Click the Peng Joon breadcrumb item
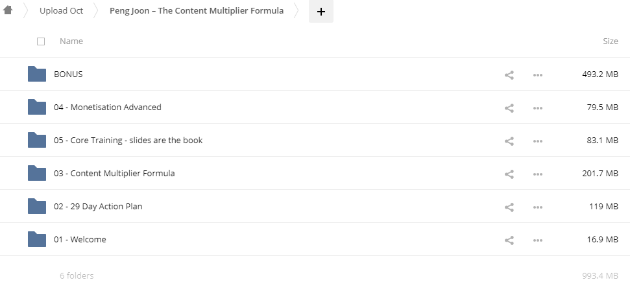 pyautogui.click(x=196, y=11)
